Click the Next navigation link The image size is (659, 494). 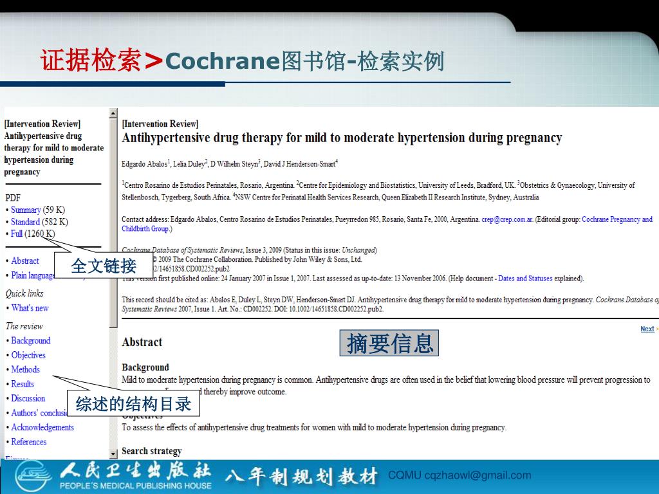pyautogui.click(x=647, y=329)
